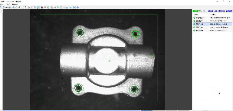
Task: Click the eye view icon in toolbar
Action: click(x=7, y=8)
